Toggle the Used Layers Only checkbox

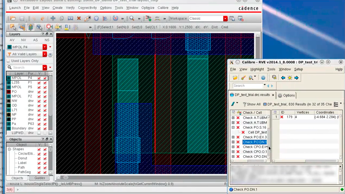coord(8,61)
